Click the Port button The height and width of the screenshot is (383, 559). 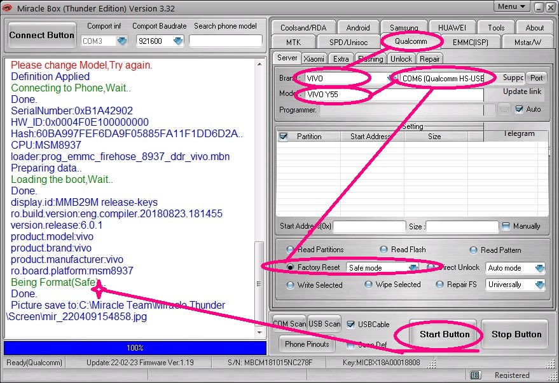pyautogui.click(x=536, y=78)
